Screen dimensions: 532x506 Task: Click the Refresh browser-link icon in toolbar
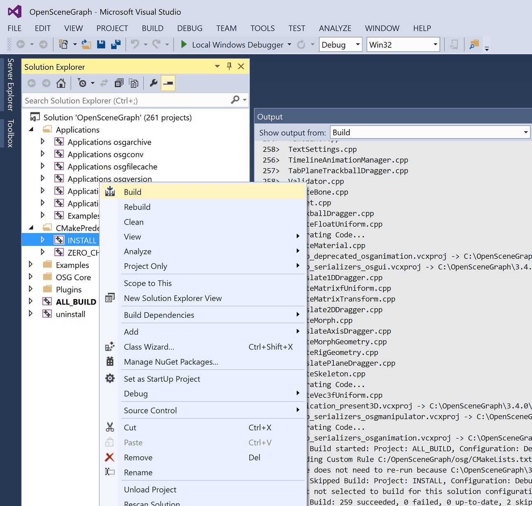tap(301, 44)
